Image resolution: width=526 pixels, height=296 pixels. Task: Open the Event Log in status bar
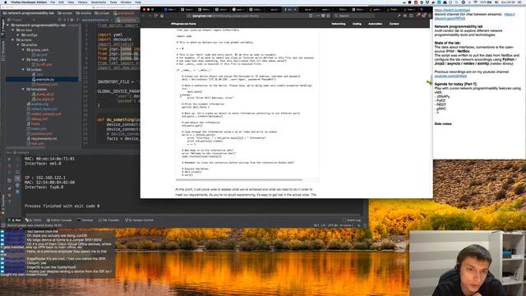[x=352, y=220]
